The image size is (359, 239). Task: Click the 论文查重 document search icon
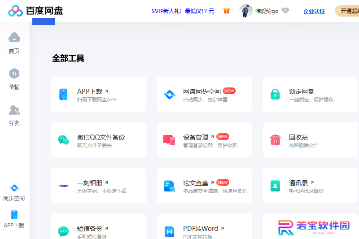click(x=170, y=186)
